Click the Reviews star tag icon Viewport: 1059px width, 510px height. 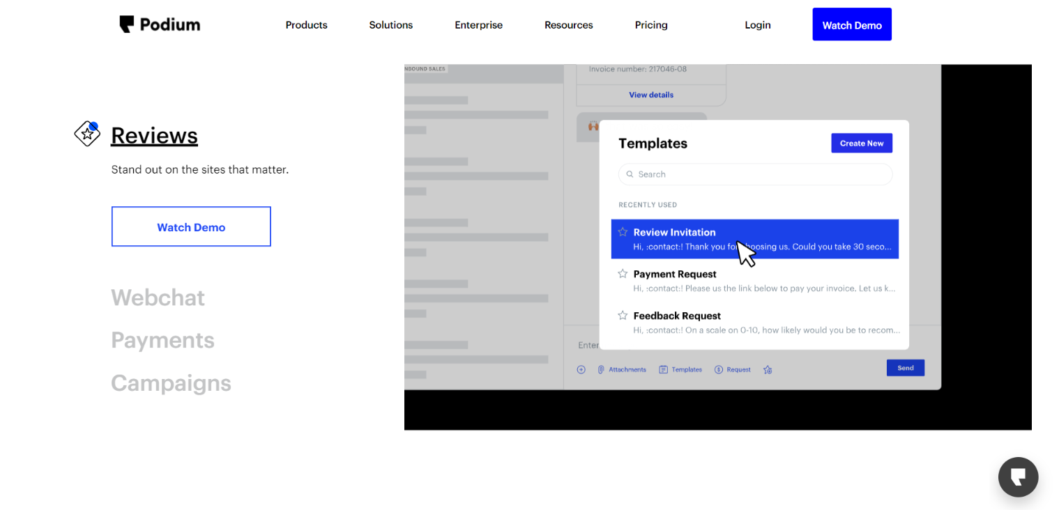(x=87, y=134)
